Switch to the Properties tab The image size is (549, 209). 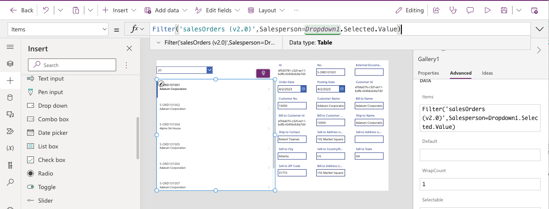click(428, 73)
